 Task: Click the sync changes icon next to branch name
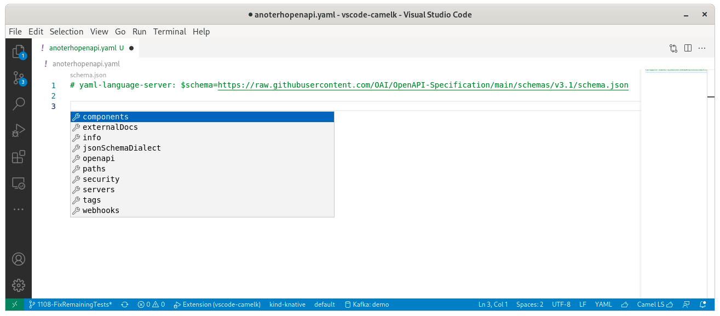(x=125, y=304)
